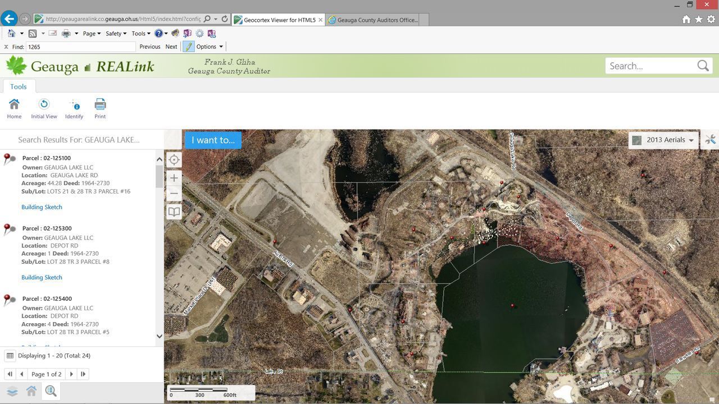Open find bar Options dropdown

click(x=210, y=47)
